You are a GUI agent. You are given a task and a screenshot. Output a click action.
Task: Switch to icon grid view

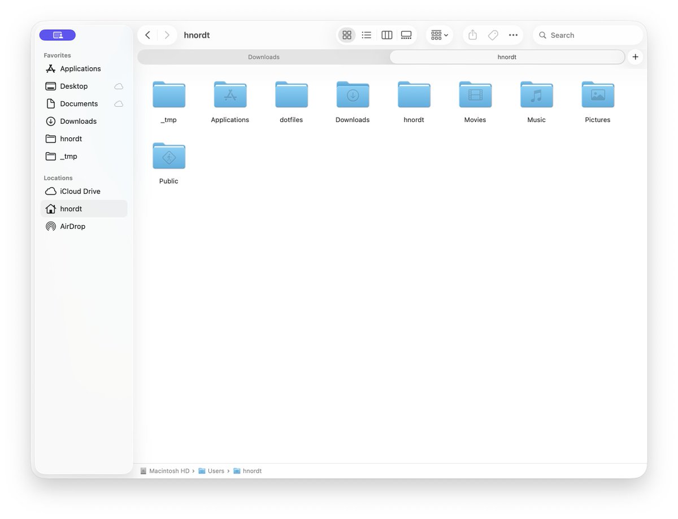coord(347,35)
